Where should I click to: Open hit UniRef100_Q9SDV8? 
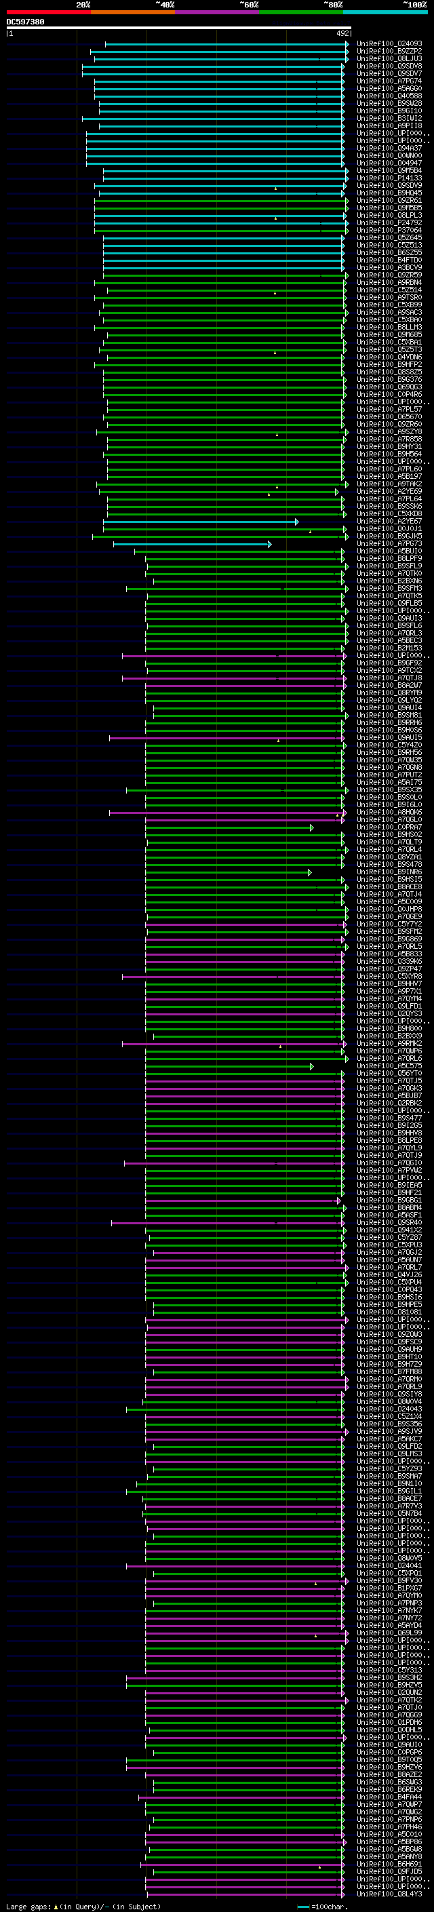[389, 66]
